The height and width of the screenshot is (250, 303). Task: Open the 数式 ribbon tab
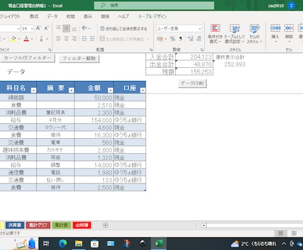click(34, 16)
